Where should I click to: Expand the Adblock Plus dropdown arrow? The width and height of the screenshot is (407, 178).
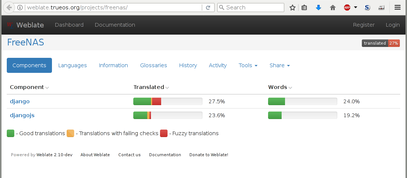(x=355, y=8)
